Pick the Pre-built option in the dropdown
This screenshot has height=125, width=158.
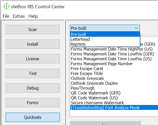click(78, 34)
